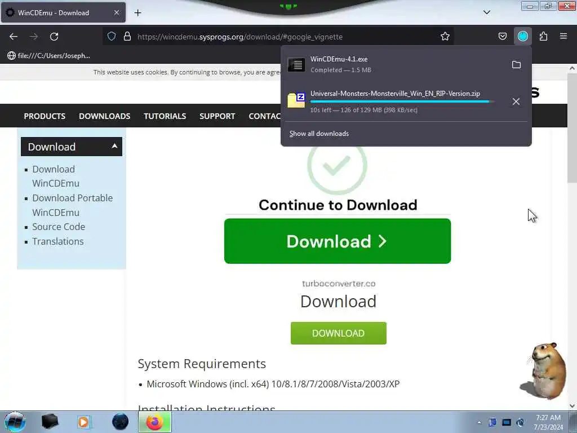The height and width of the screenshot is (433, 577).
Task: Open the Translations link
Action: [x=58, y=241]
